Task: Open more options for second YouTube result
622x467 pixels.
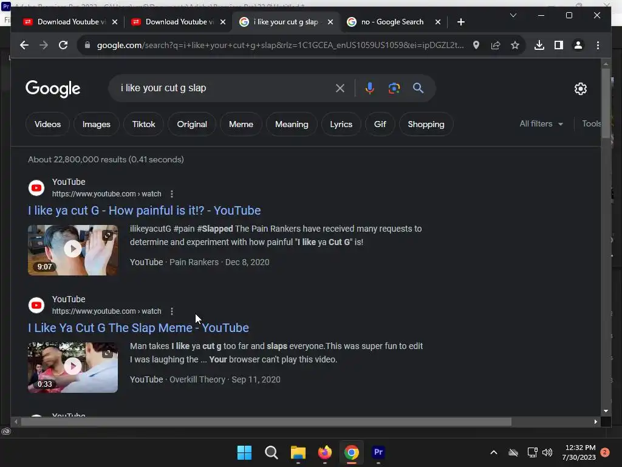Action: (172, 311)
